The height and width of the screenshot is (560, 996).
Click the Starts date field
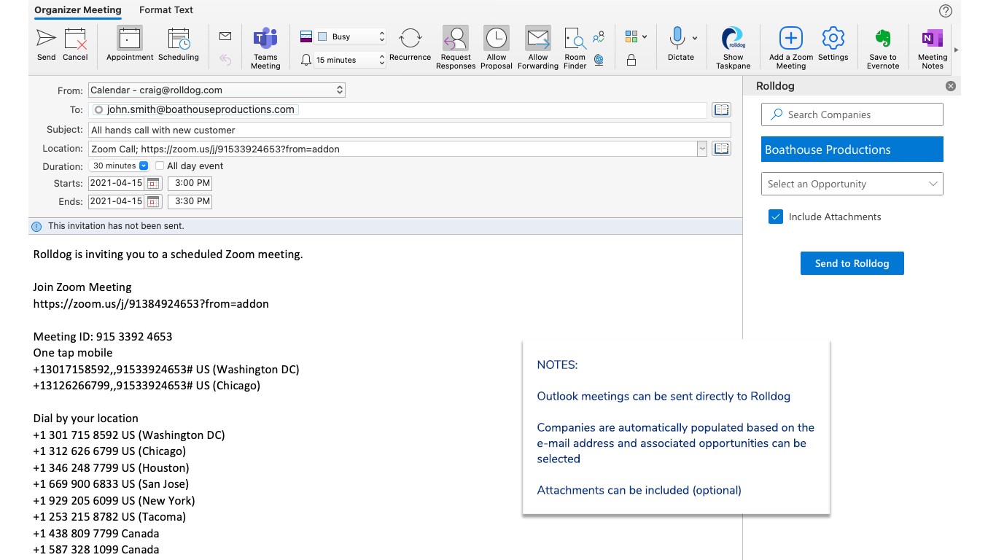coord(117,184)
